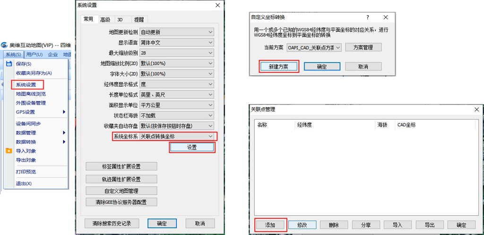Open the 显示语言 dropdown
This screenshot has height=235, width=484.
pyautogui.click(x=177, y=43)
